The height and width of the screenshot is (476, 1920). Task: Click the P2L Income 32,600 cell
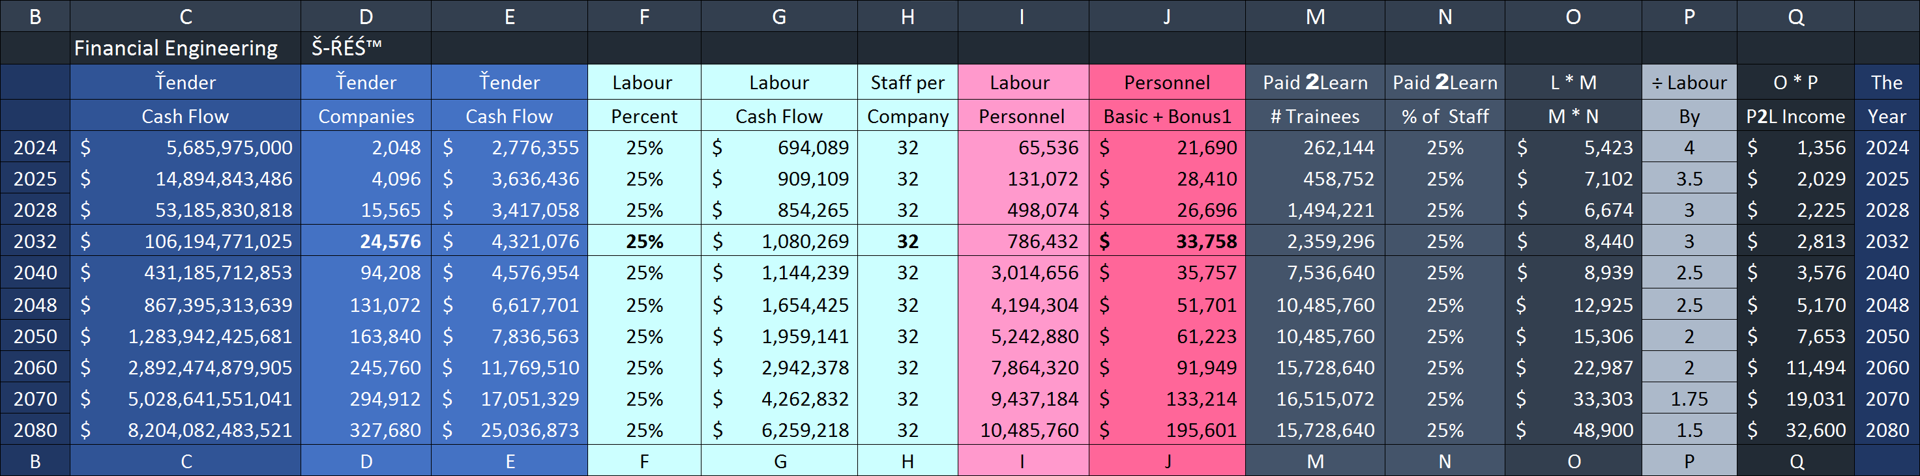coord(1795,430)
